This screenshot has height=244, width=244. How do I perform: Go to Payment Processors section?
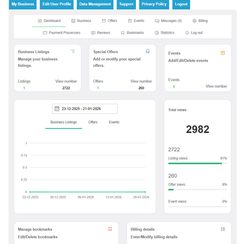62,33
